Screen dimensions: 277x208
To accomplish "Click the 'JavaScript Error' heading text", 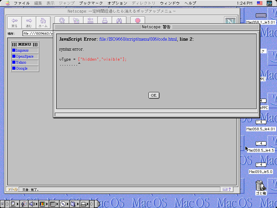I will 78,39.
